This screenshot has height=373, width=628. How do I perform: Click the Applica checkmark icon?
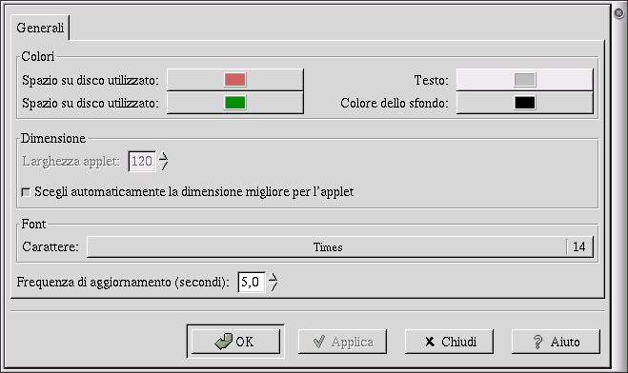pyautogui.click(x=319, y=342)
